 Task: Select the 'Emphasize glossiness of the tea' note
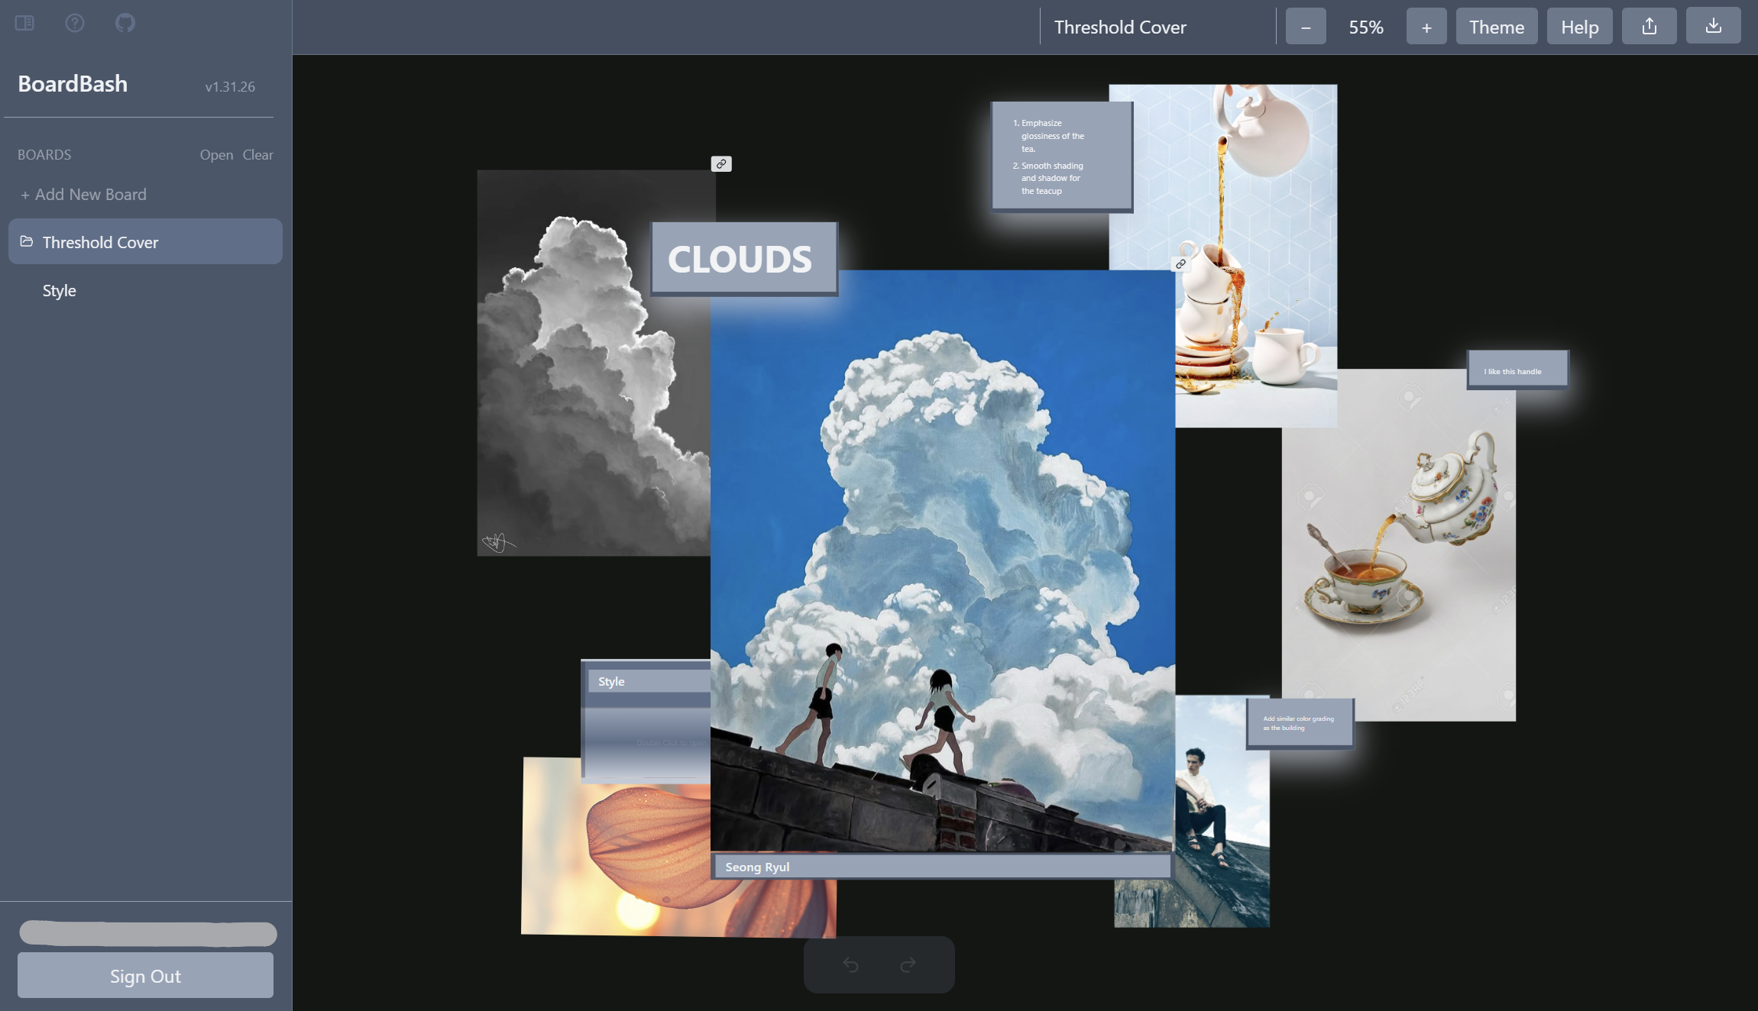click(1062, 157)
